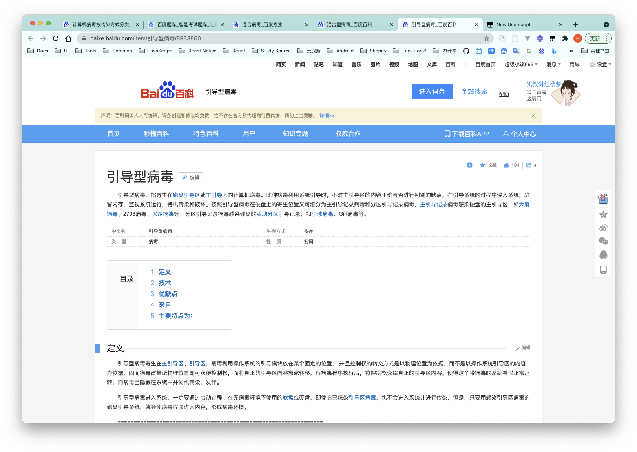Open the 其他书签 folder
The image size is (637, 452).
[595, 51]
